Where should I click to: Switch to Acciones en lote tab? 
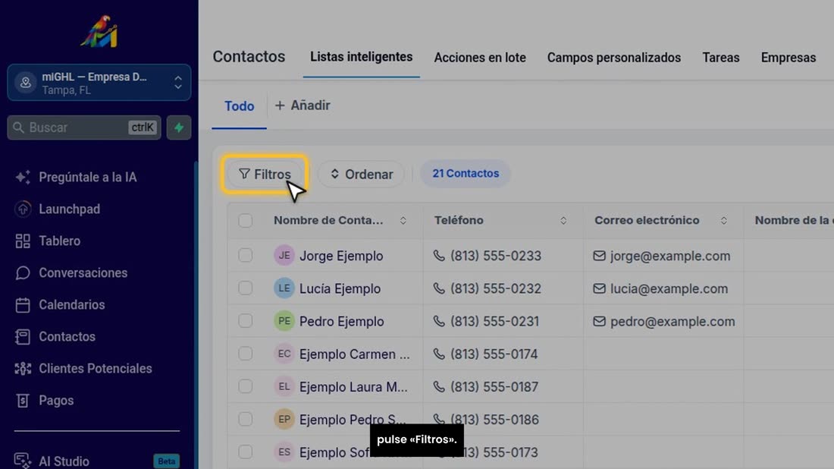(480, 58)
